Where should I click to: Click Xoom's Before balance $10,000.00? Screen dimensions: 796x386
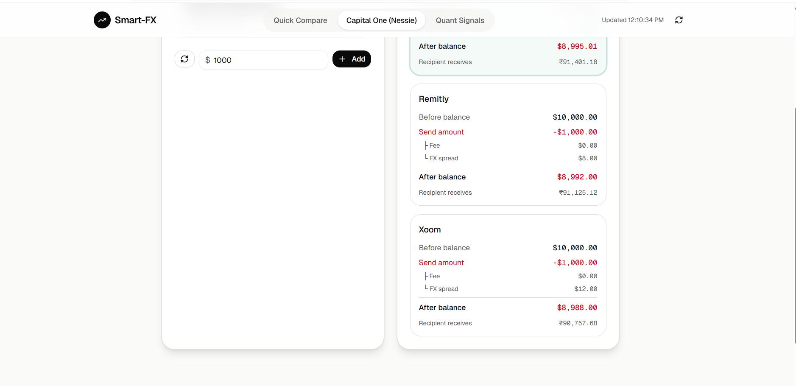pyautogui.click(x=575, y=248)
